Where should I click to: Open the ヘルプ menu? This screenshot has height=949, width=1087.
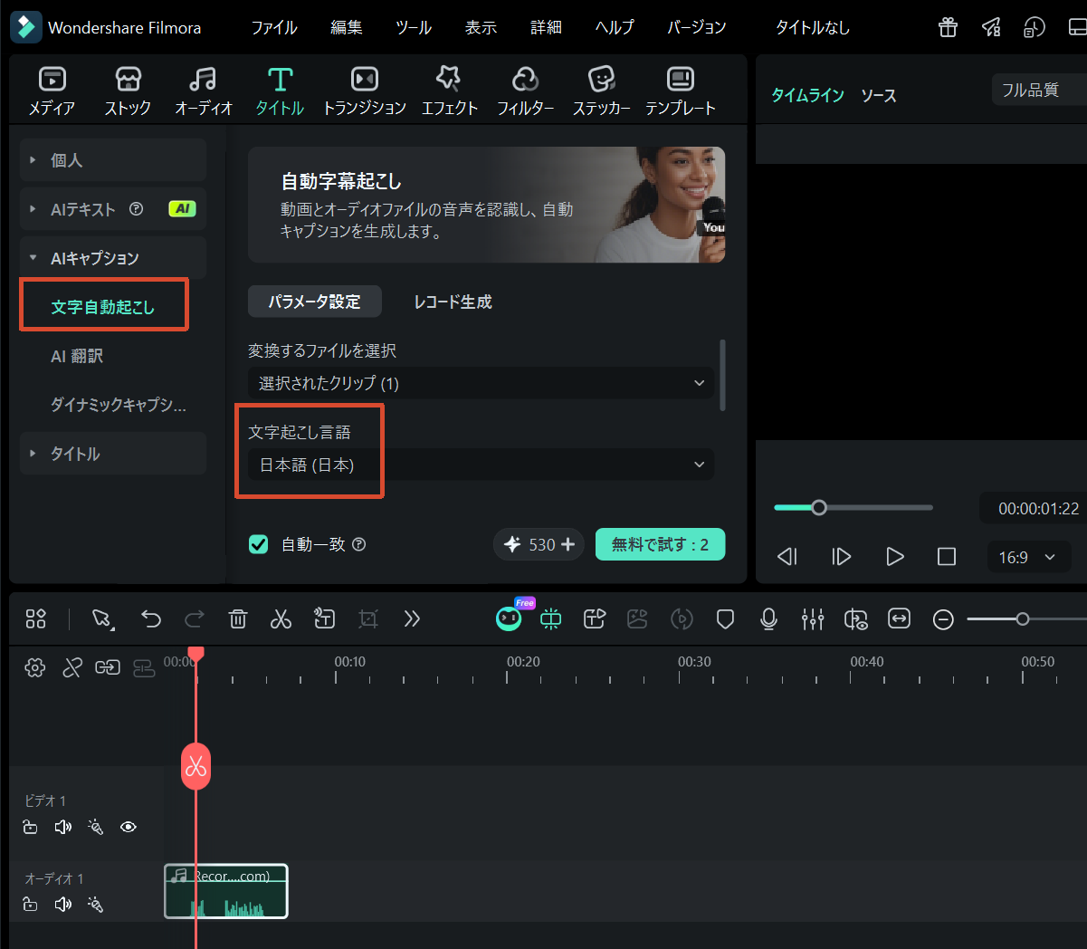pyautogui.click(x=615, y=27)
